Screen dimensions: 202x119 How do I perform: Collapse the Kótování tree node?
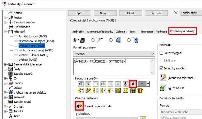(x=5, y=32)
